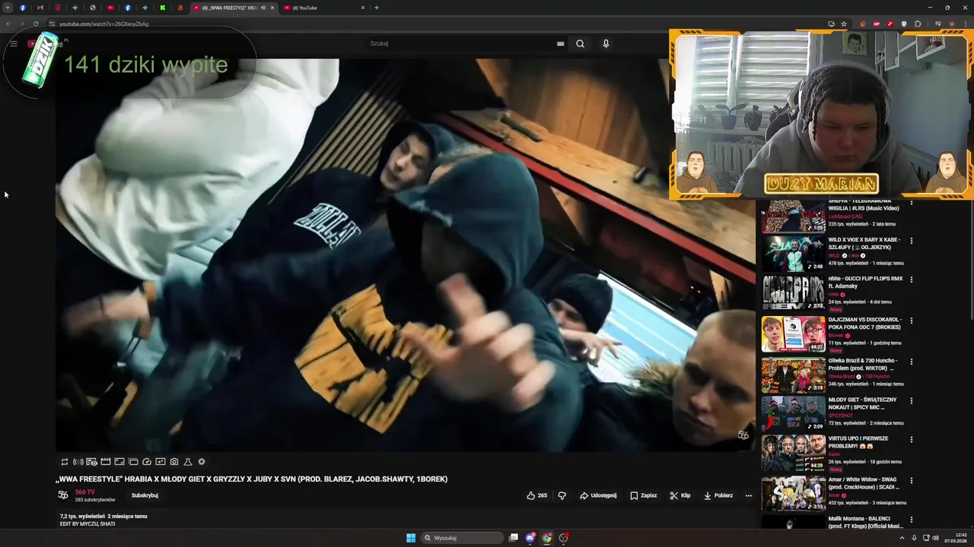Open the media control icon in toolbar
The height and width of the screenshot is (547, 974).
click(937, 24)
